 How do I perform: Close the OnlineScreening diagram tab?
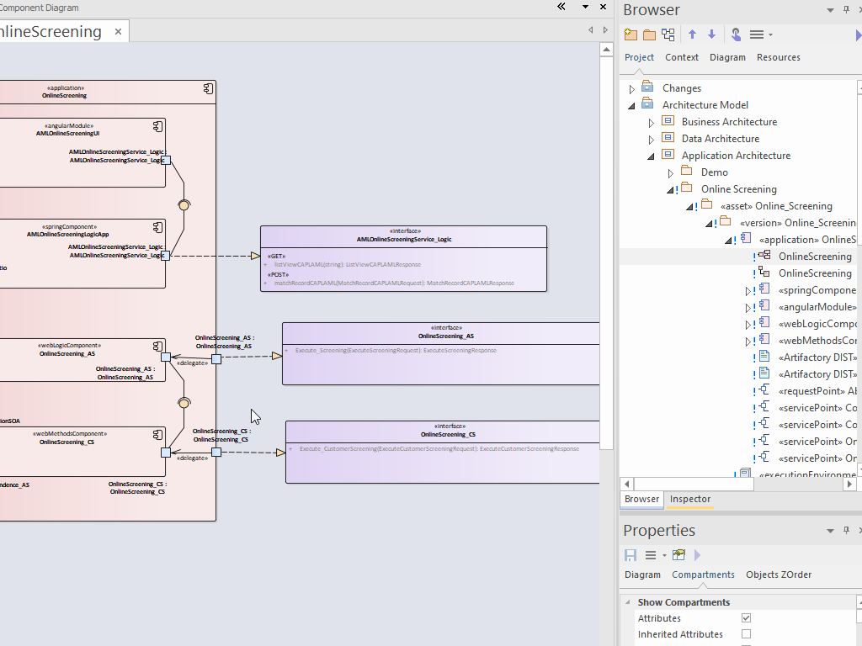(x=118, y=32)
